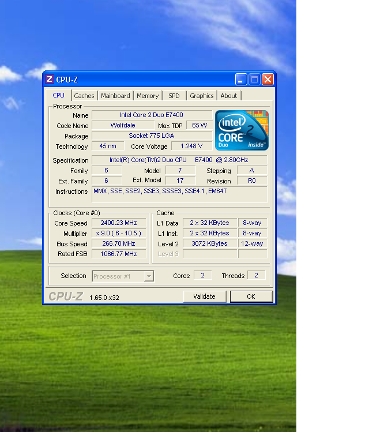Click the Processor #1 selection combo box
The height and width of the screenshot is (432, 369).
point(123,276)
